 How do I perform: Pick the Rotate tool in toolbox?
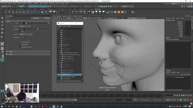(2, 33)
